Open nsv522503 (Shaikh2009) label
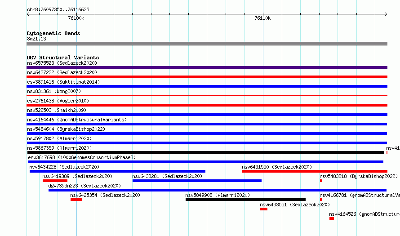The height and width of the screenshot is (236, 400). coord(57,110)
